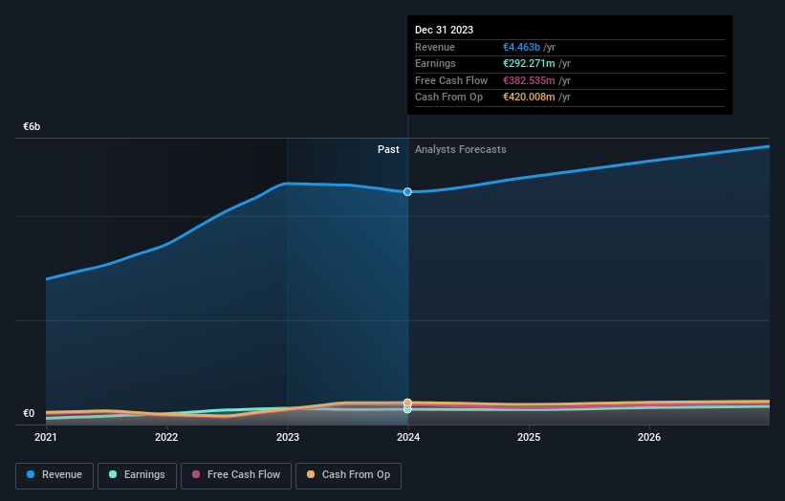Click the Earnings marker at 2024

coord(407,409)
